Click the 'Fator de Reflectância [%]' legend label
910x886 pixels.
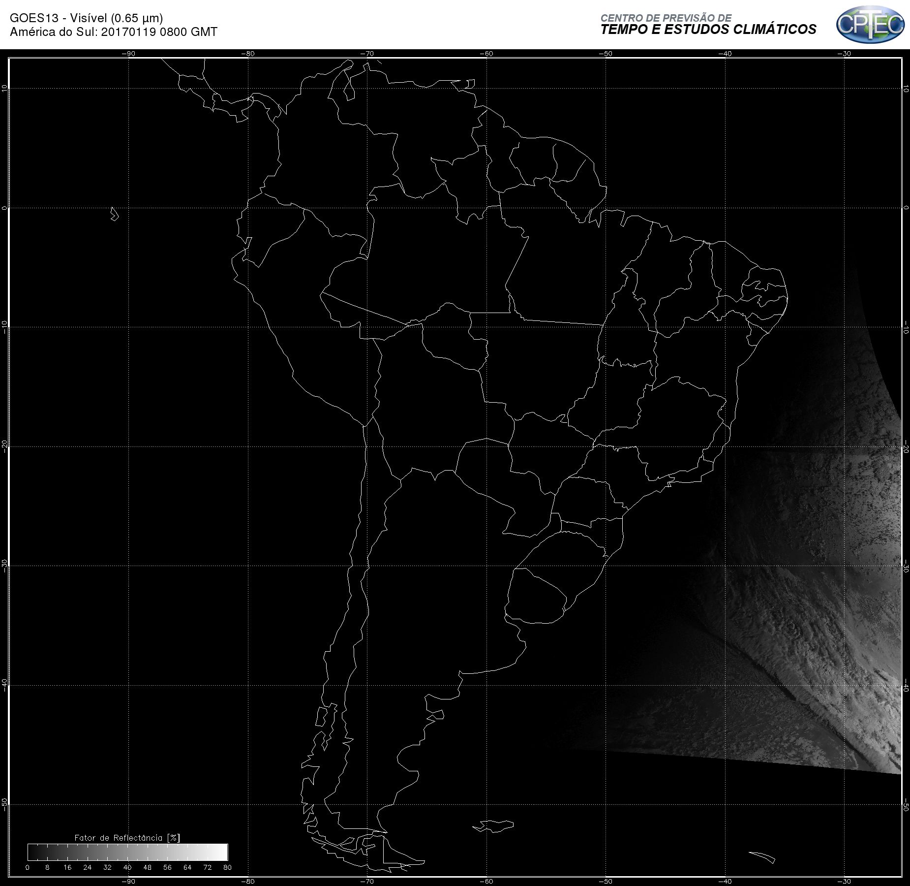click(127, 838)
